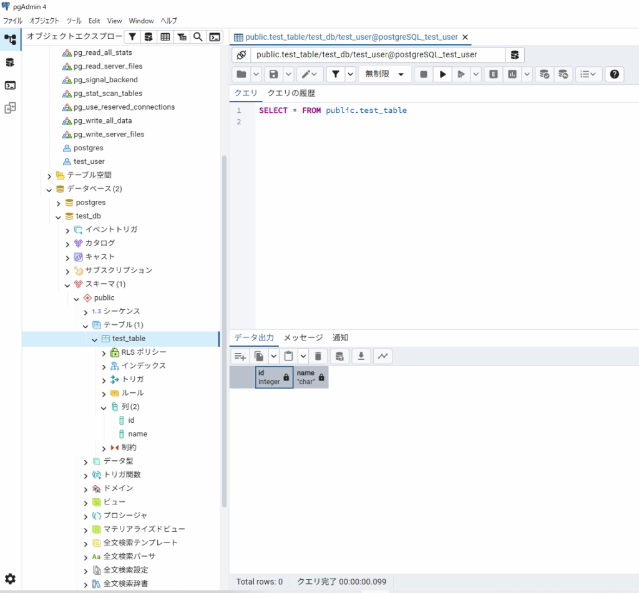This screenshot has width=639, height=593.
Task: Open filter options dropdown arrow
Action: [351, 74]
